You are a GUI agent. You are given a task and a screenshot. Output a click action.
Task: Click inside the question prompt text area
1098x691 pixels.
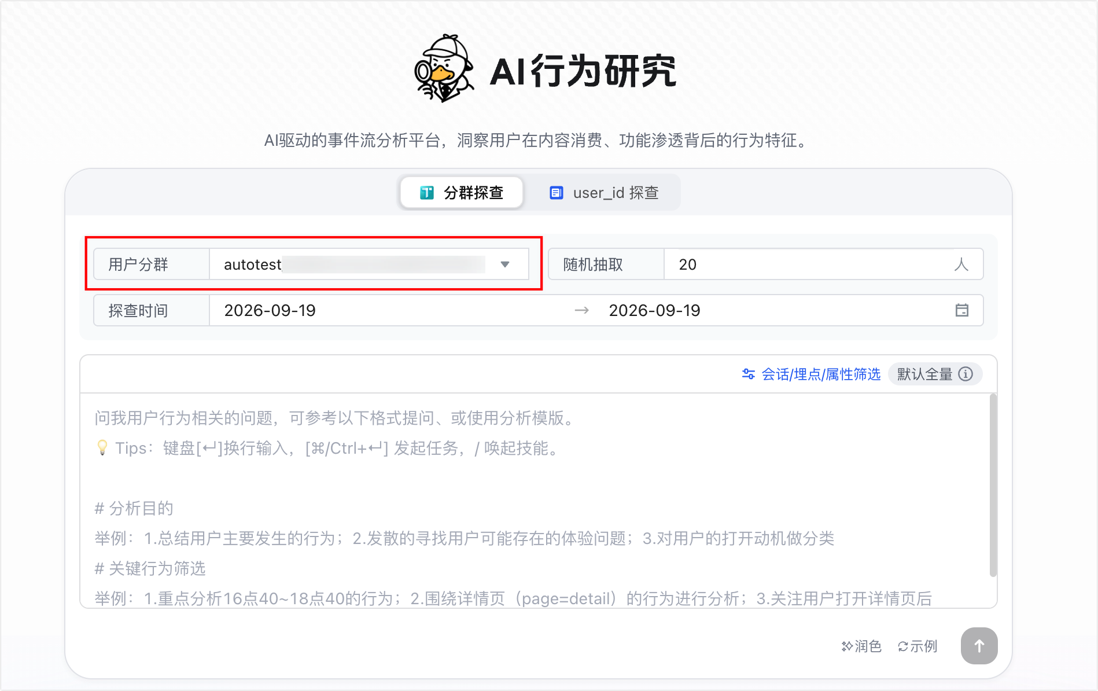tap(534, 501)
